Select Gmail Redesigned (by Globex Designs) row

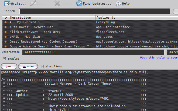43,41
